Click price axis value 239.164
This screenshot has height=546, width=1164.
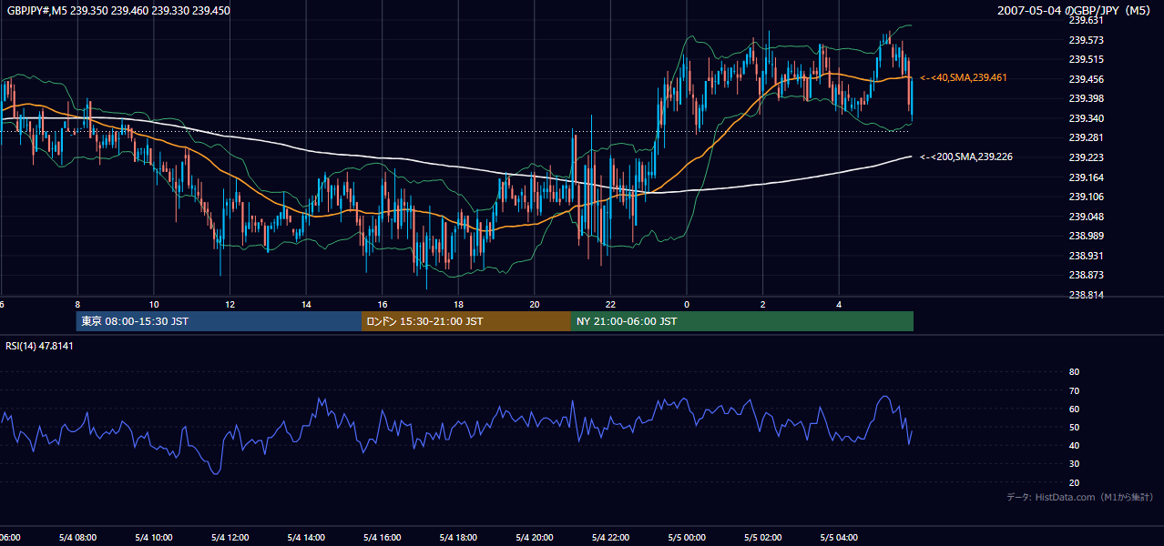pos(1086,177)
